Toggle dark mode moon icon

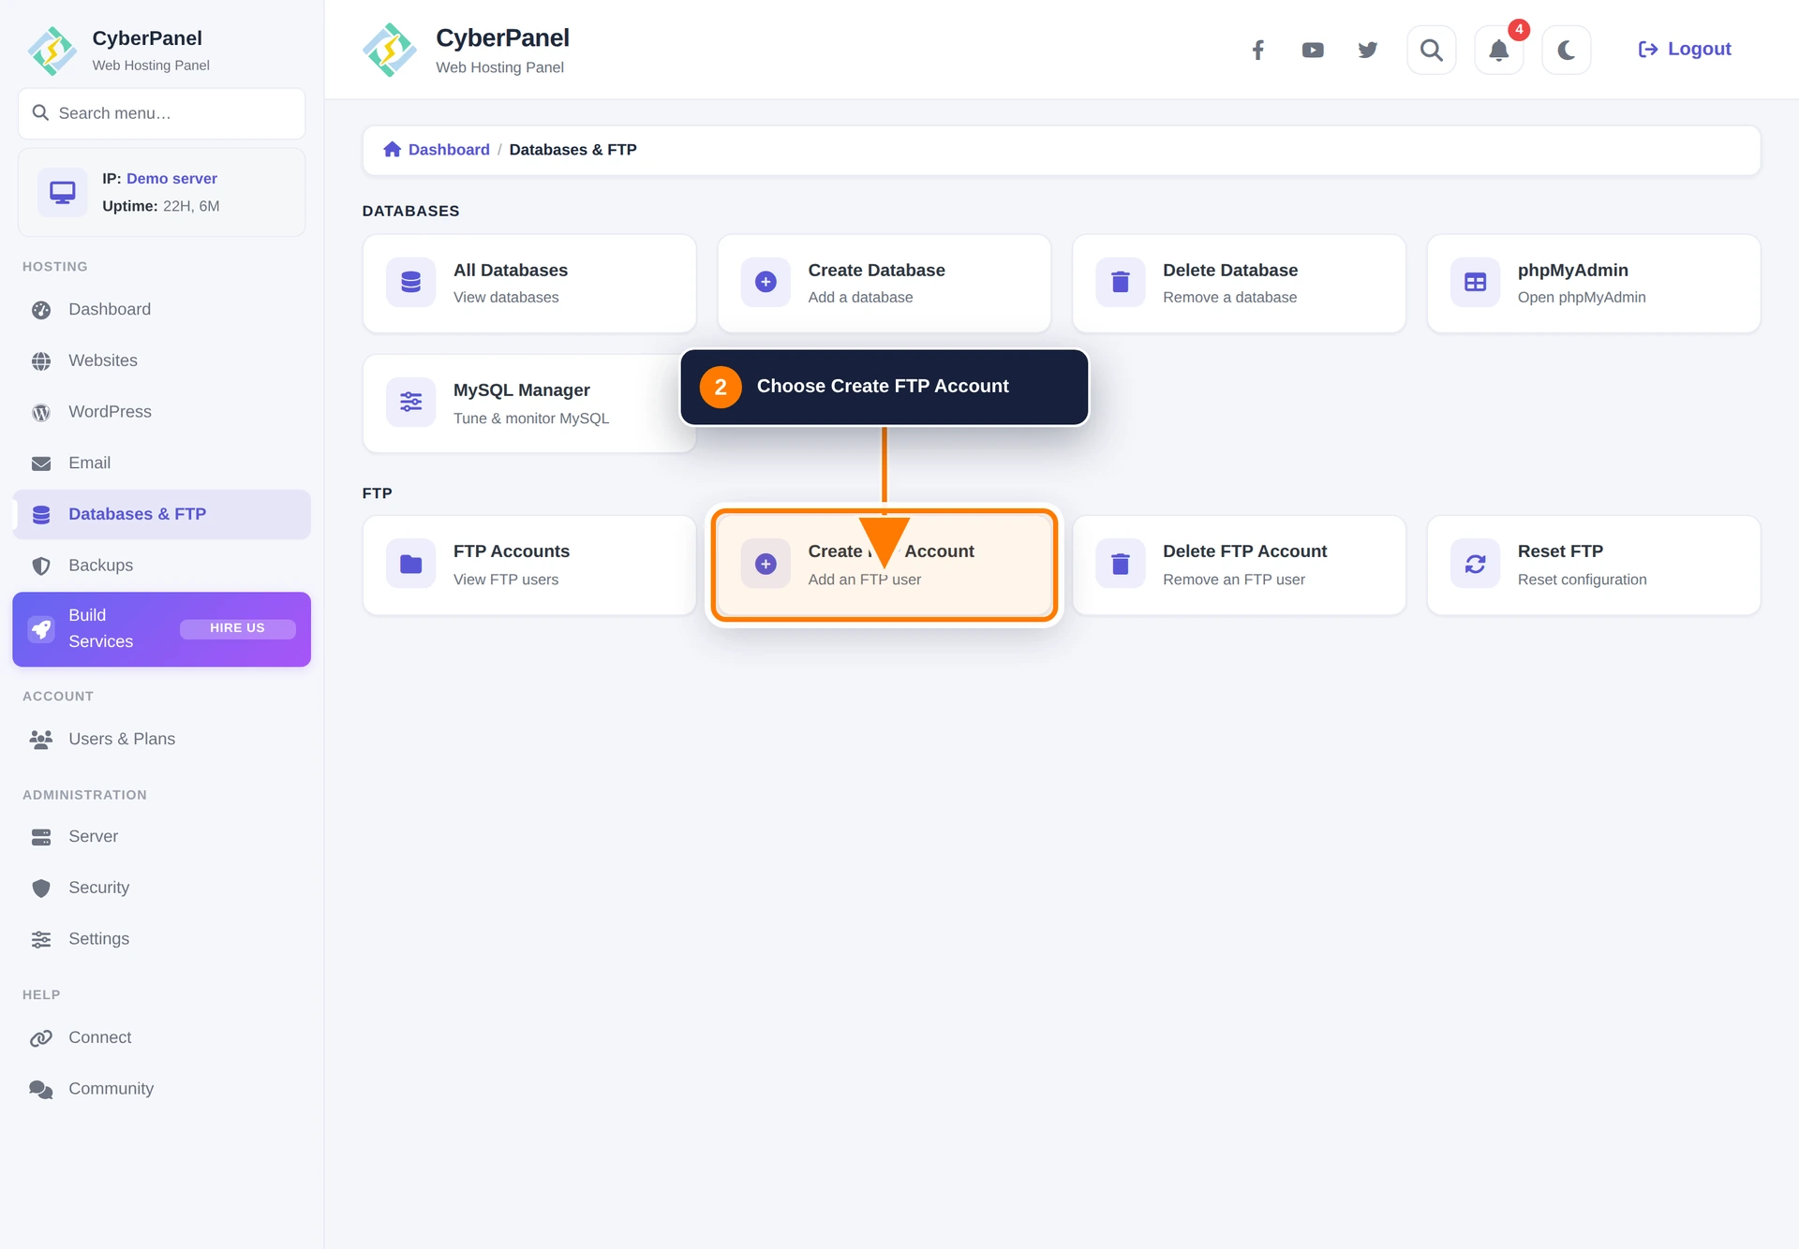tap(1567, 50)
